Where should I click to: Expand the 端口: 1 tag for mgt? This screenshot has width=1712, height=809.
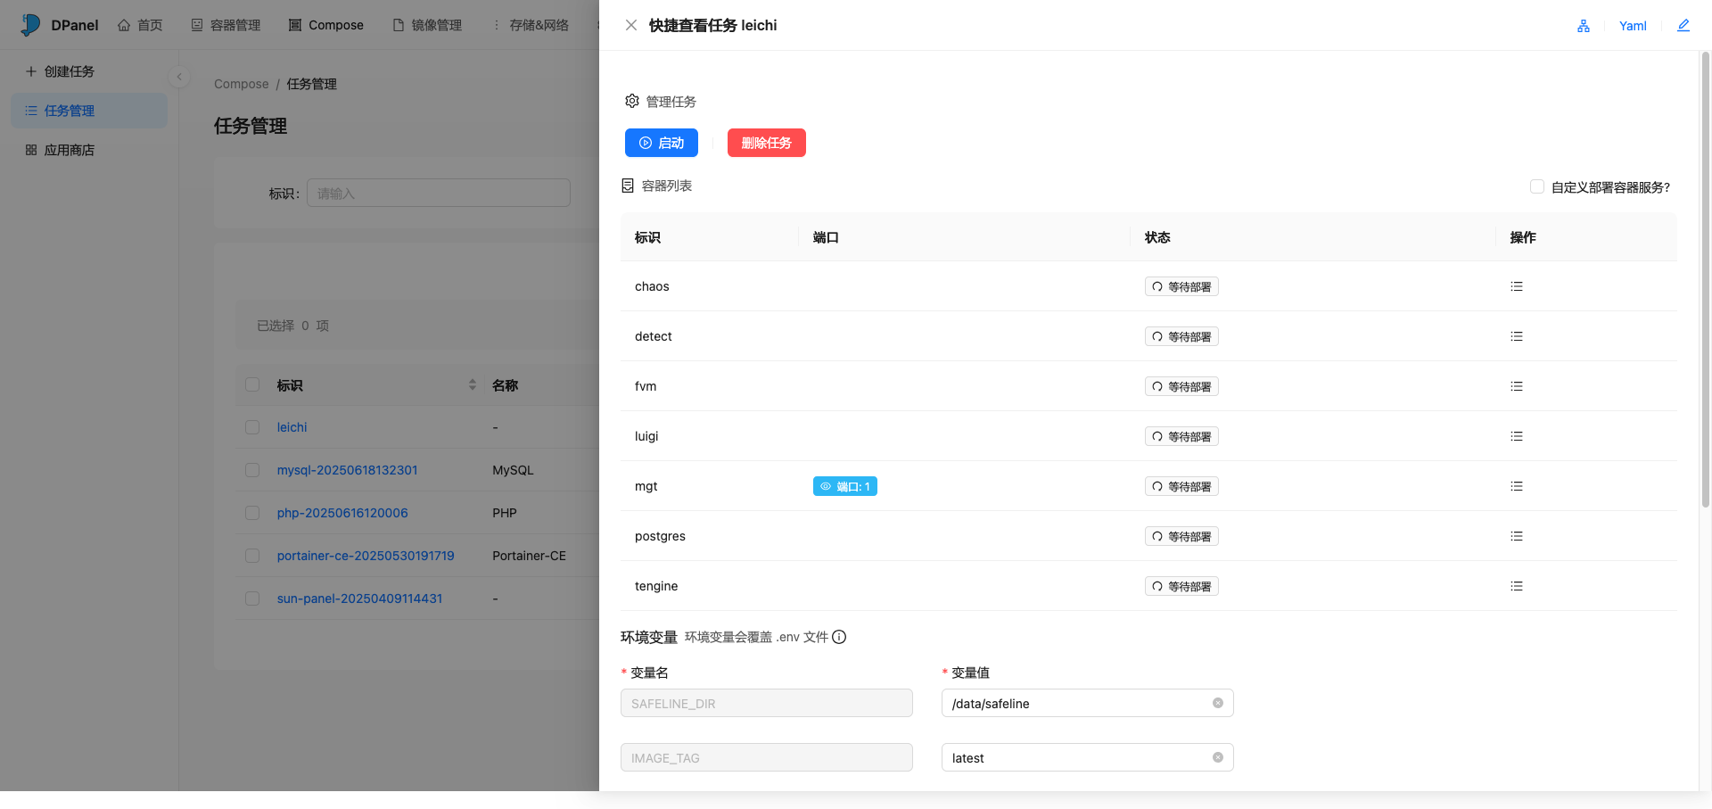pyautogui.click(x=844, y=486)
